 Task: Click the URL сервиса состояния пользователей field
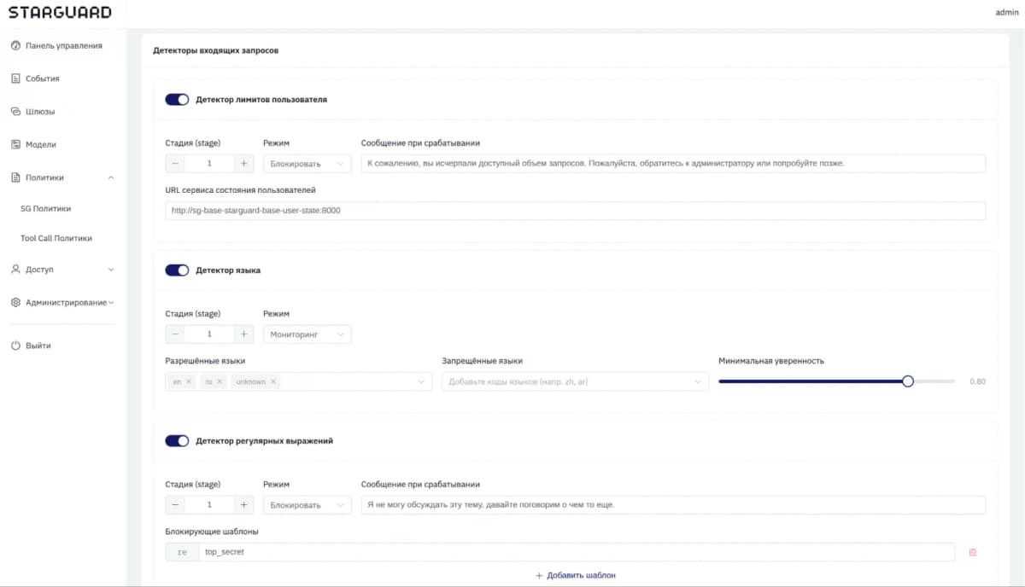click(575, 211)
